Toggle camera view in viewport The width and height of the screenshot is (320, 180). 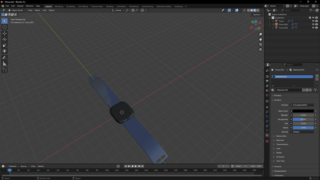pyautogui.click(x=260, y=44)
